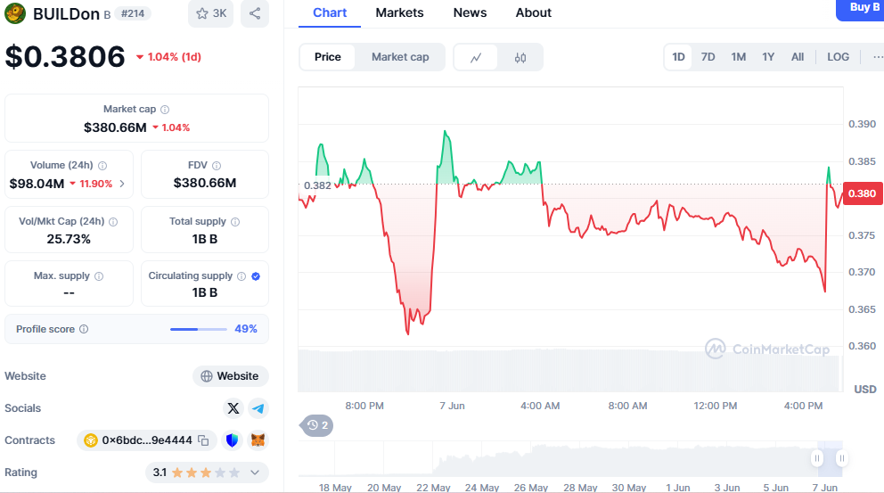Click the chart events history badge 2

click(x=318, y=425)
